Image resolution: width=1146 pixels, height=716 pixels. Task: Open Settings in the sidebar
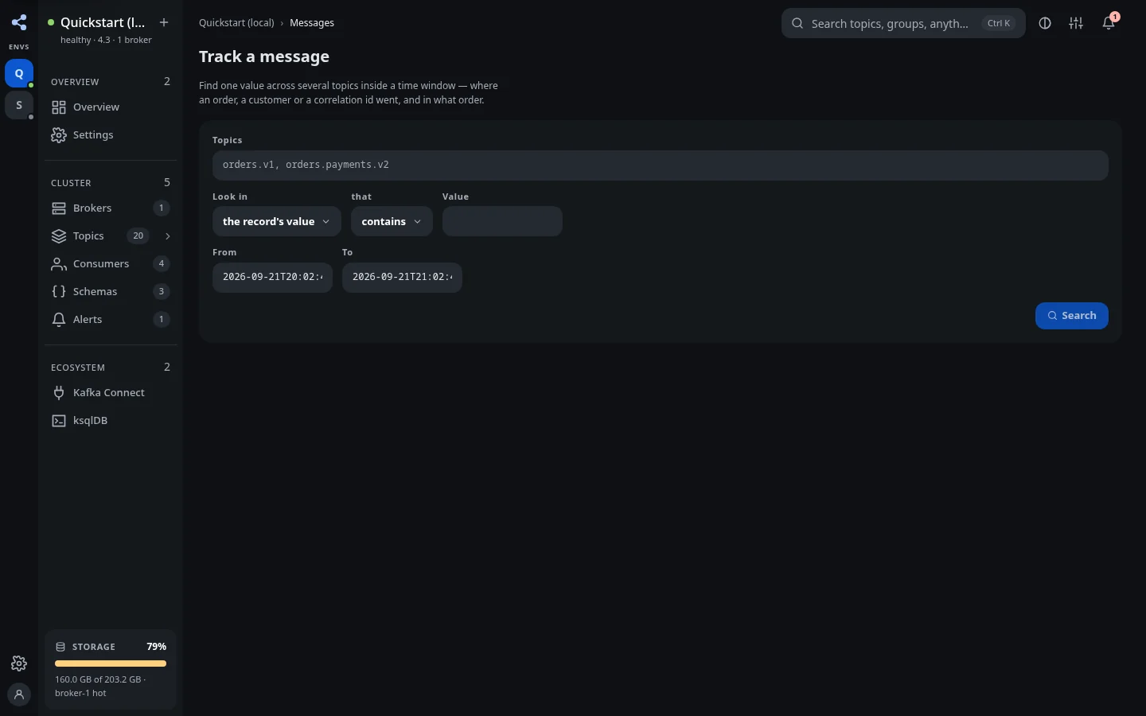111,135
